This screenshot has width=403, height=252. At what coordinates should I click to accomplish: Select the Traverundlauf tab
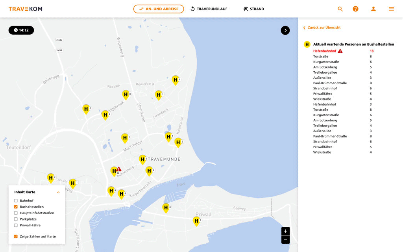[209, 9]
